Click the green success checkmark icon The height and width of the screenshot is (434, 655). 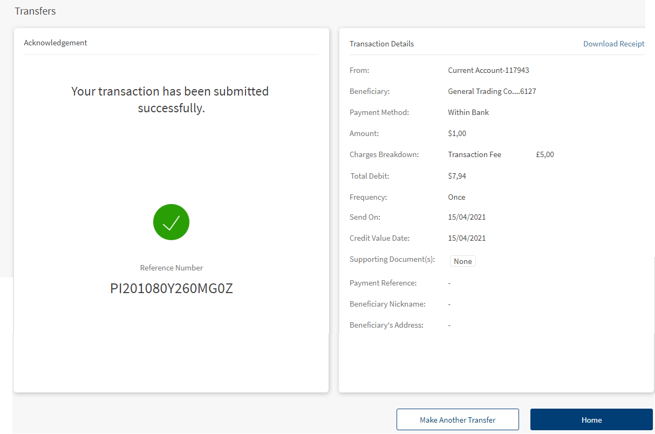pyautogui.click(x=171, y=222)
